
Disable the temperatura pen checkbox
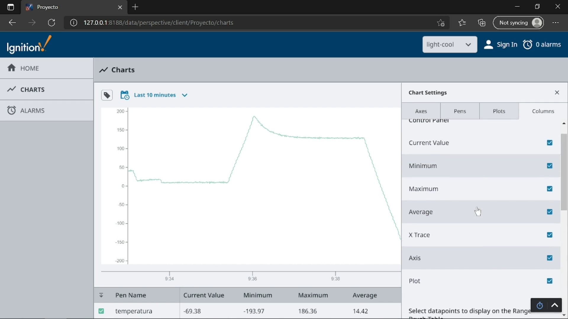tap(101, 311)
